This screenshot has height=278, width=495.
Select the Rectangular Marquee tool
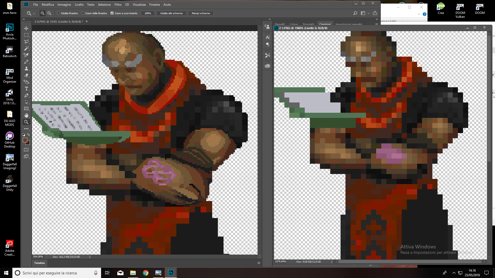coord(26,35)
